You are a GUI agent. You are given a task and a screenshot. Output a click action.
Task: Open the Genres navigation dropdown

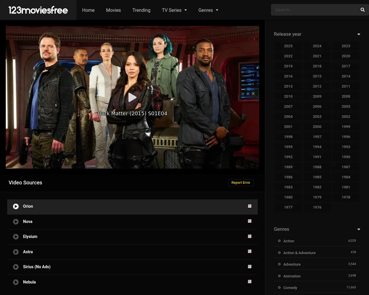(x=208, y=10)
